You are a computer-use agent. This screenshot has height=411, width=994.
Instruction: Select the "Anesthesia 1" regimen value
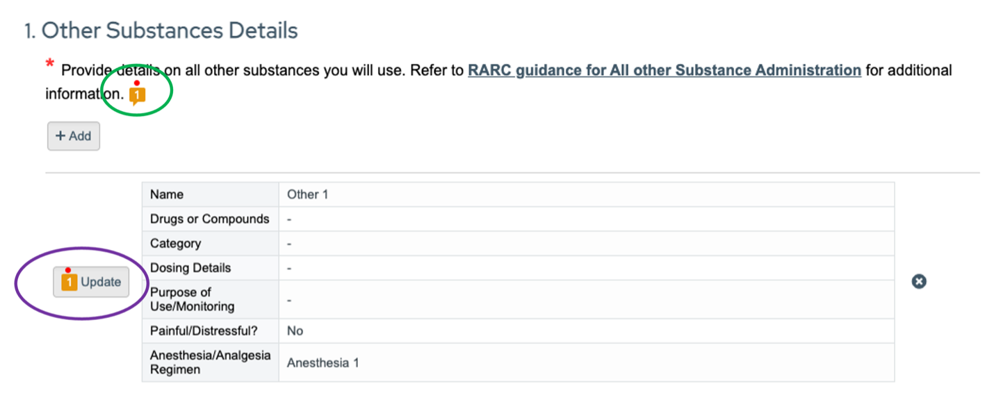pyautogui.click(x=323, y=362)
